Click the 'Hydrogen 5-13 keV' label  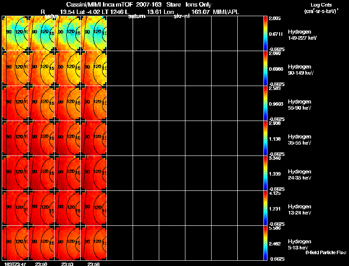point(300,245)
